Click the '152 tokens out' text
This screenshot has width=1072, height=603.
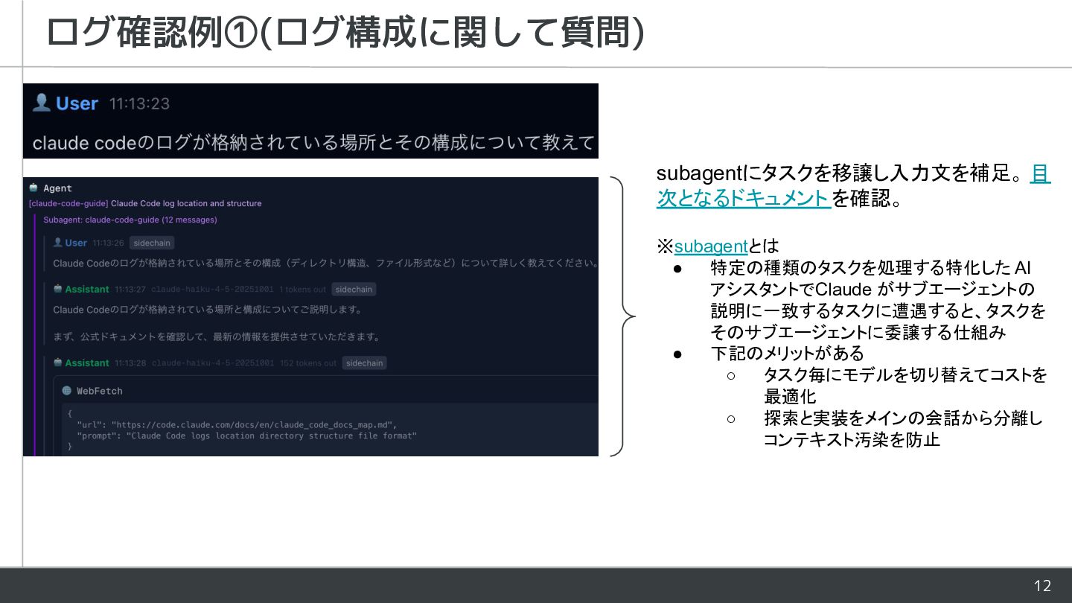[308, 363]
